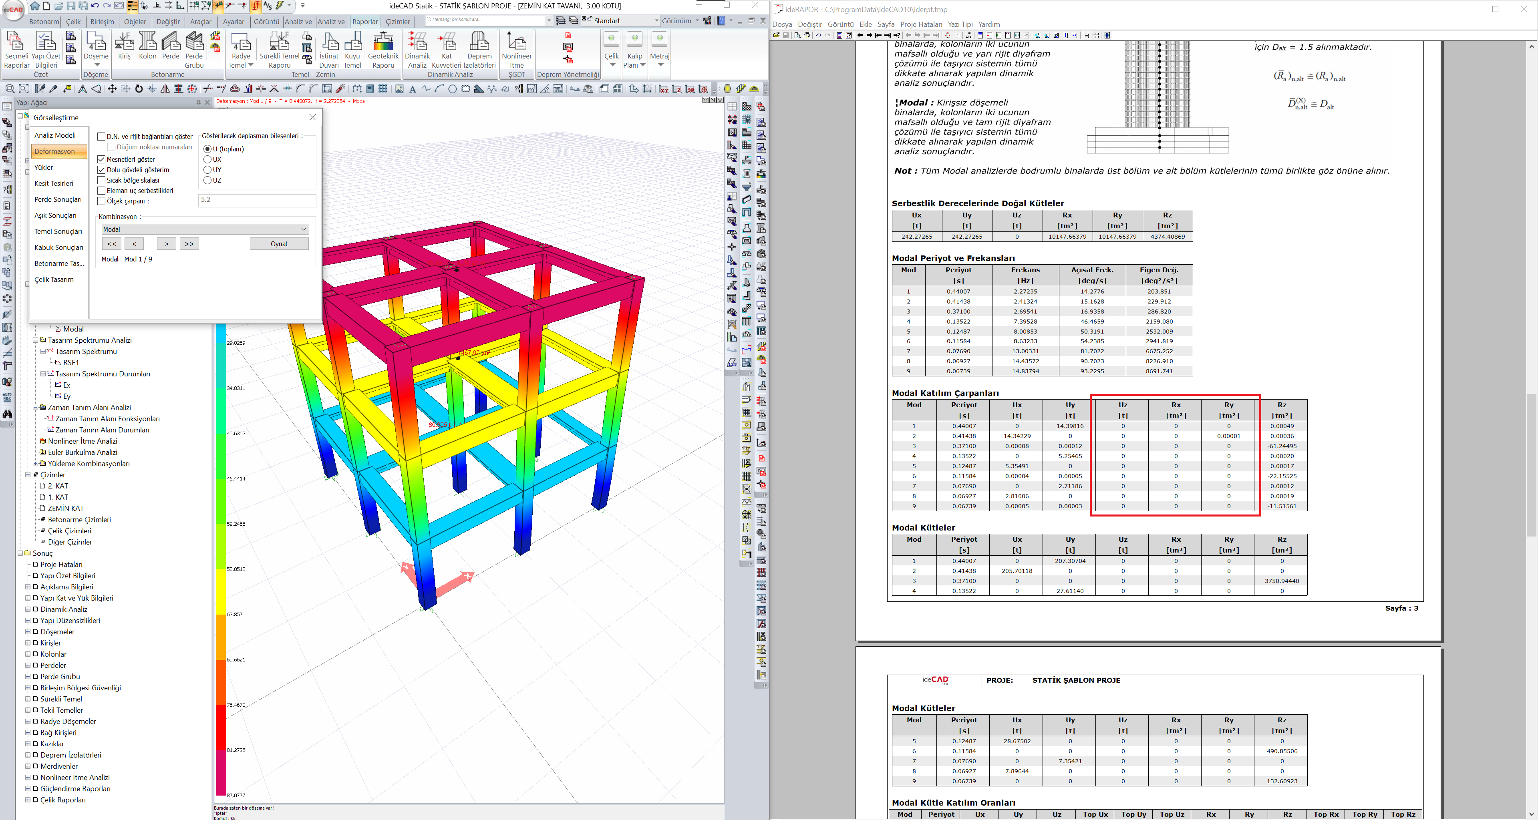The width and height of the screenshot is (1538, 820).
Task: Open the Geoteknik Raporu
Action: 383,50
